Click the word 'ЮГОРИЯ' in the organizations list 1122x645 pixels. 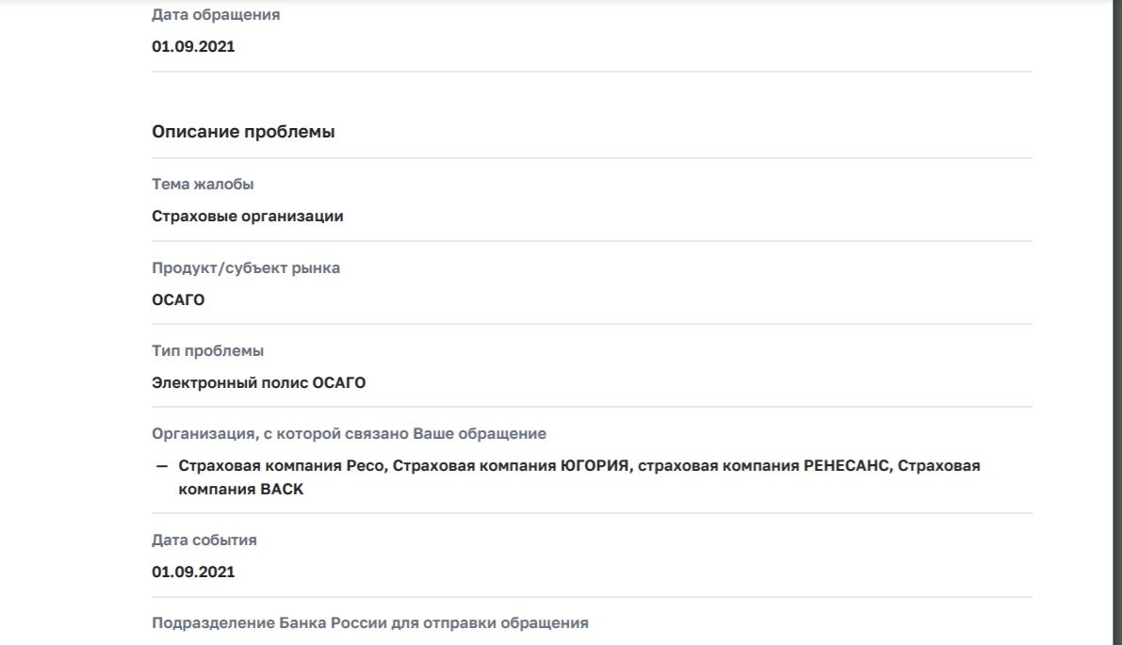595,465
